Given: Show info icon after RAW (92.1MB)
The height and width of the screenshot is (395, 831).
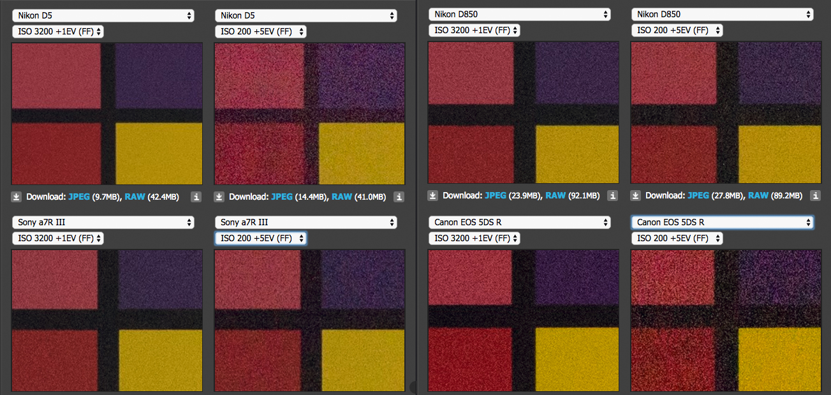Looking at the screenshot, I should point(612,196).
